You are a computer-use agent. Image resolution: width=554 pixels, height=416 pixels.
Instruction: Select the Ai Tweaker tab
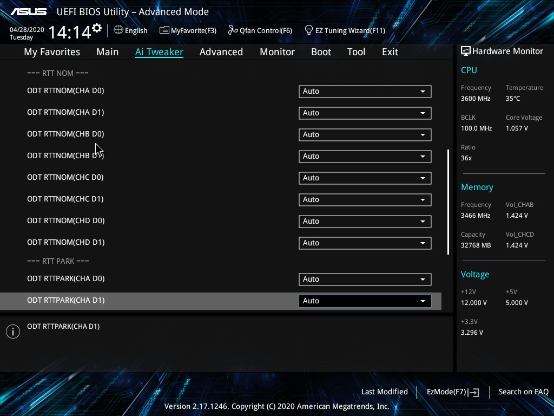coord(159,52)
